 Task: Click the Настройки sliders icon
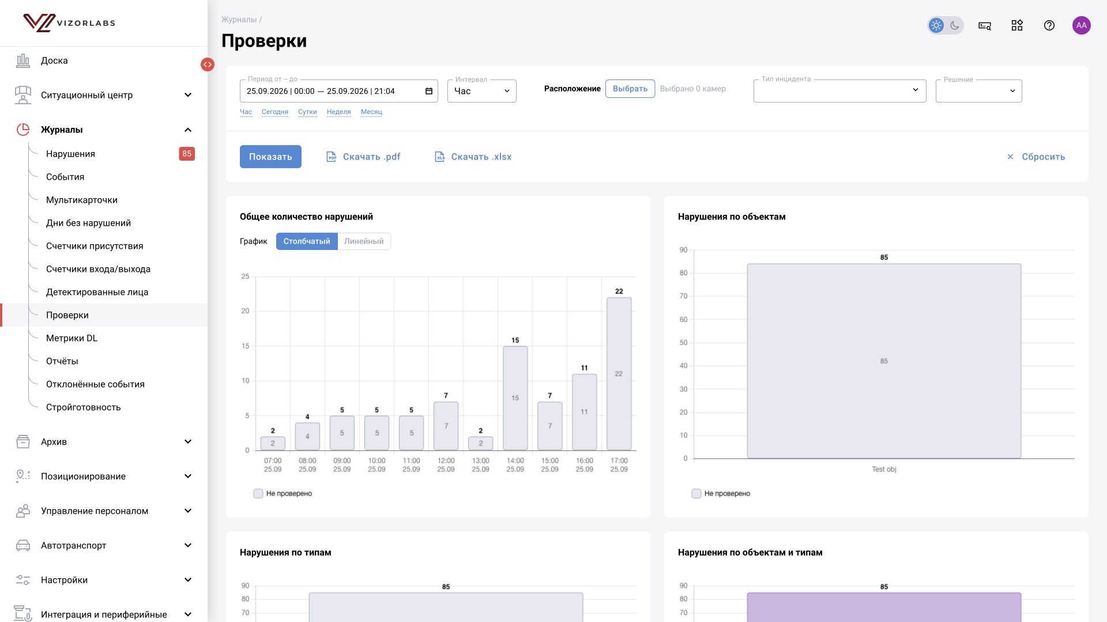tap(23, 580)
